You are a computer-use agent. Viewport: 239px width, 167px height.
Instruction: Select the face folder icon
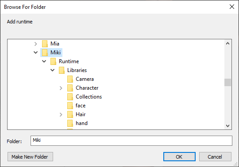[70, 106]
